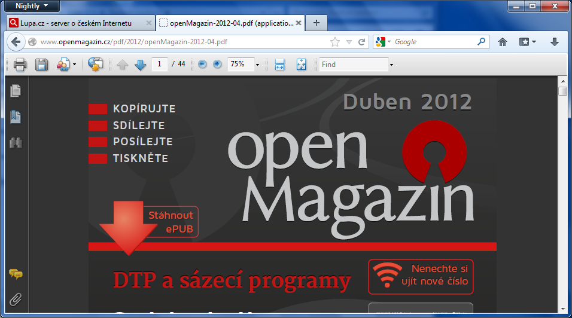
Task: Open the downloads arrow button
Action: click(x=555, y=42)
